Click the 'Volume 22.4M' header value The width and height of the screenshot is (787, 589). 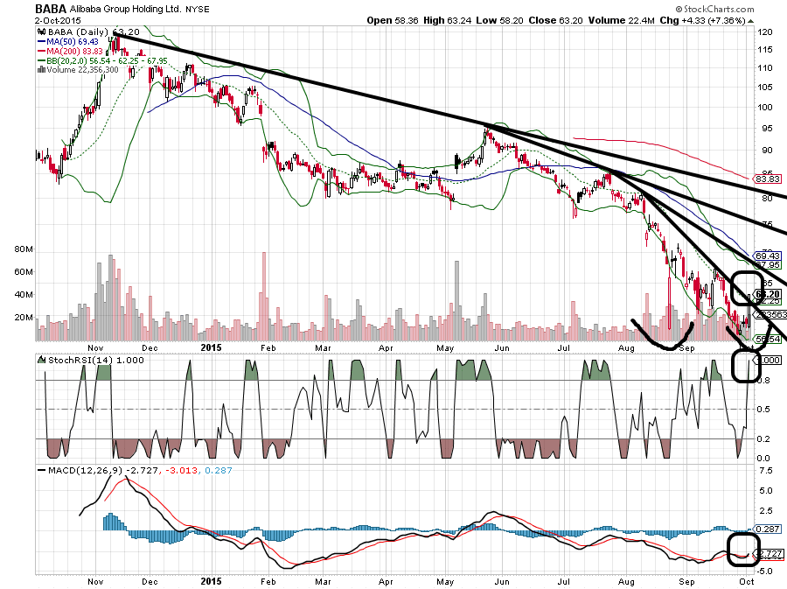click(x=621, y=20)
